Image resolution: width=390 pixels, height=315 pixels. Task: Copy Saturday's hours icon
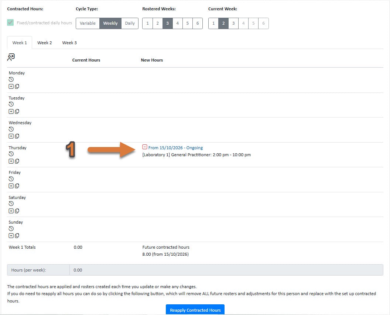(17, 211)
